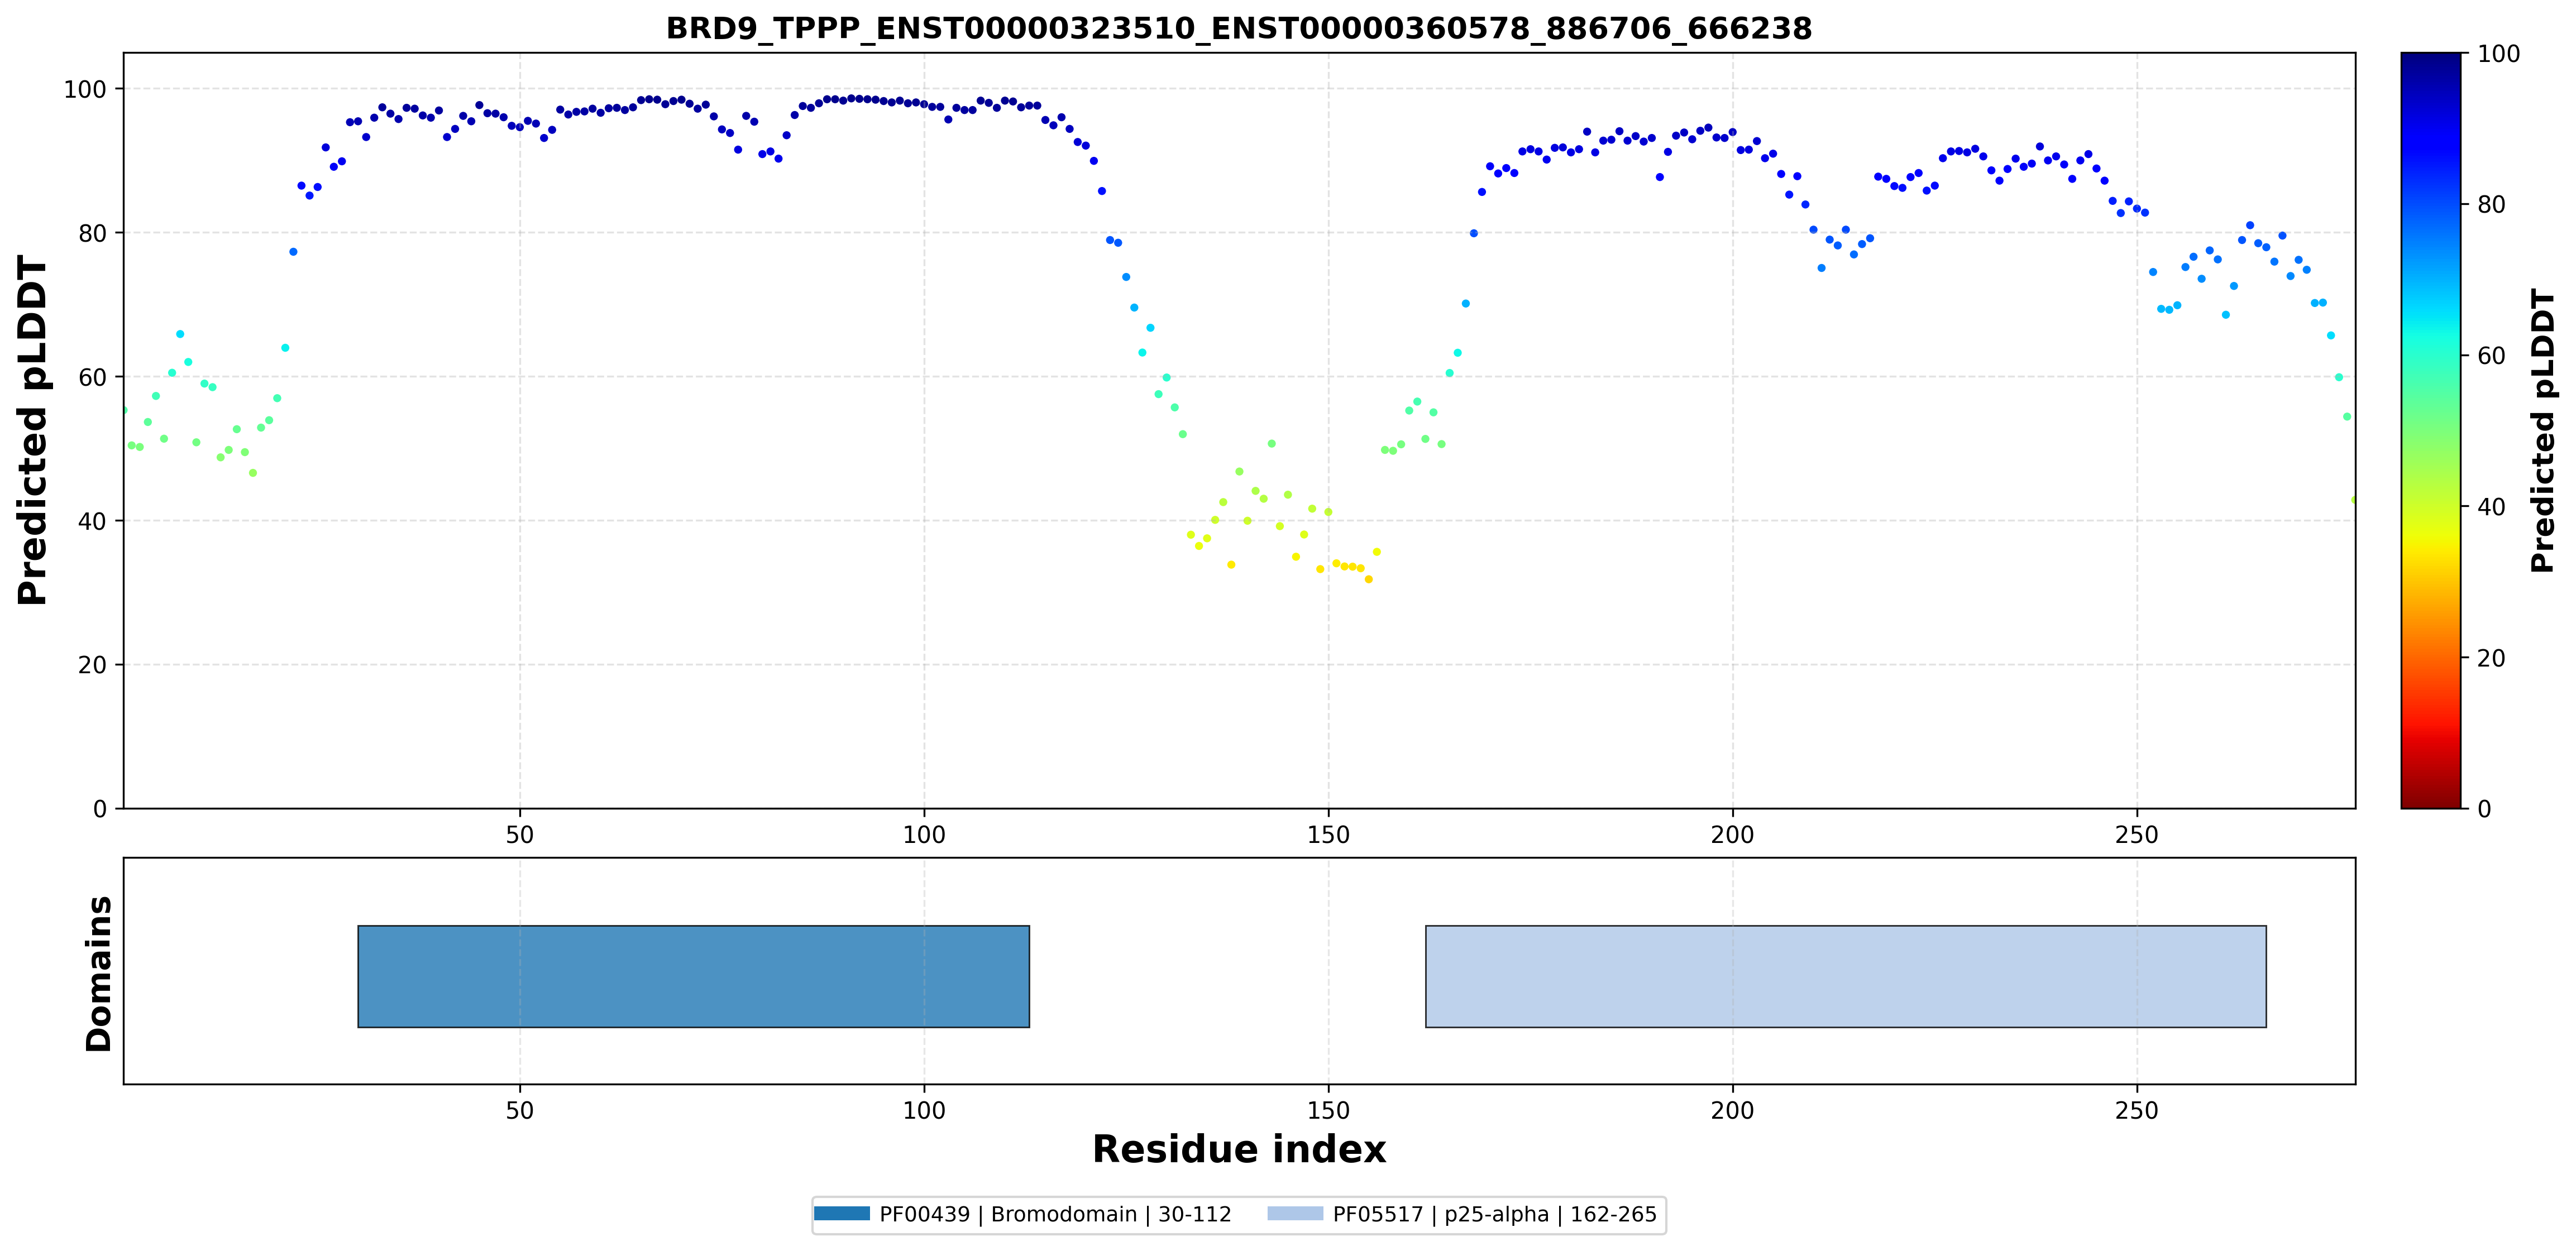Screen dimensions: 2576x1251
Task: Click the 200 tick under the domains panel
Action: point(1733,1110)
